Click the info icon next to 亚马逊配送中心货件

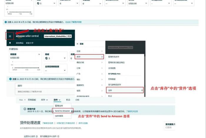tap(58, 136)
